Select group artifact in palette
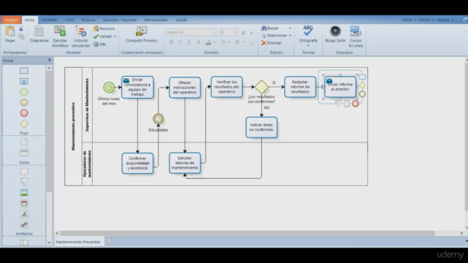This screenshot has width=468, height=263. pos(24,172)
